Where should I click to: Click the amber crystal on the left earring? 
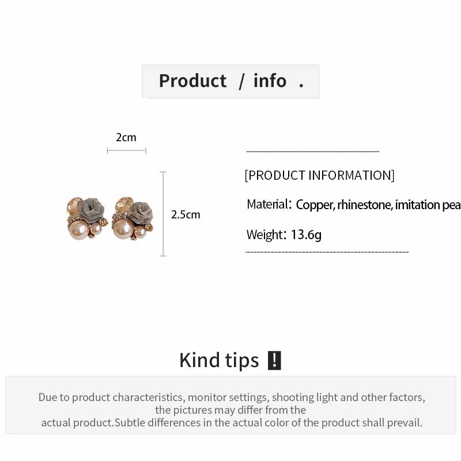tap(75, 205)
